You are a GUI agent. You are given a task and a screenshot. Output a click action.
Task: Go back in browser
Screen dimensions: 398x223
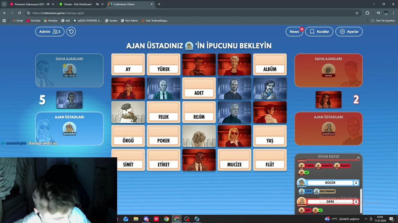pos(4,13)
